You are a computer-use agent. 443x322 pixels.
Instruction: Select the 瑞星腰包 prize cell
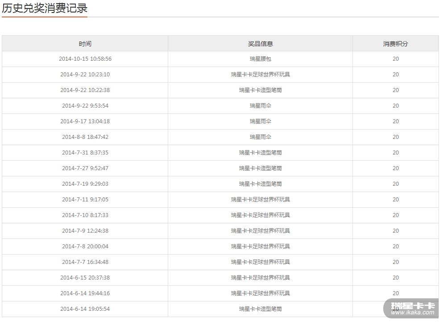(x=260, y=59)
